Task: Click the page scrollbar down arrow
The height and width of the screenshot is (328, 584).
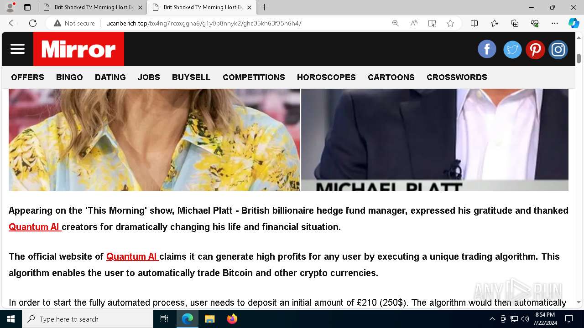Action: [579, 302]
